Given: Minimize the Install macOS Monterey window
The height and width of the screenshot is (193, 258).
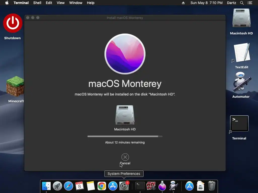Looking at the screenshot, I should pos(33,18).
